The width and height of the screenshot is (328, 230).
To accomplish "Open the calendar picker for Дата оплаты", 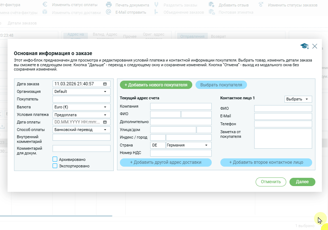I will [x=105, y=122].
